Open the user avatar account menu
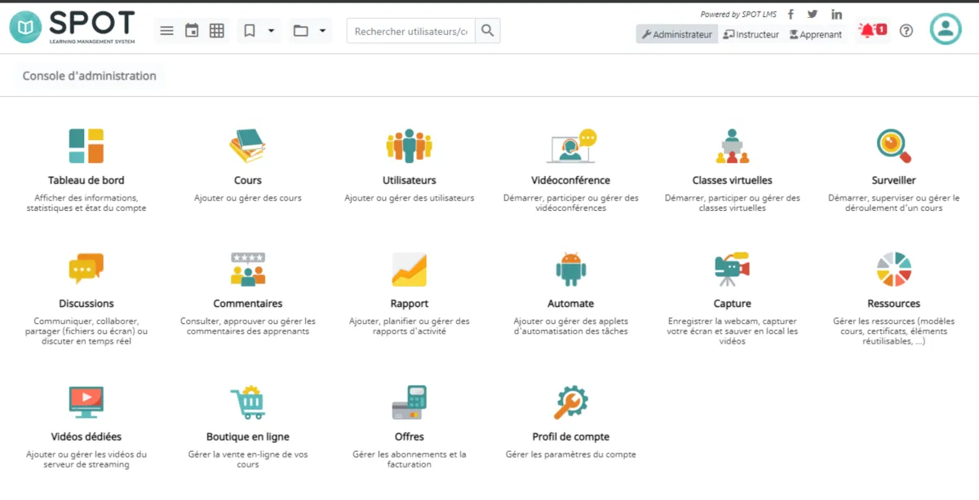 [946, 29]
